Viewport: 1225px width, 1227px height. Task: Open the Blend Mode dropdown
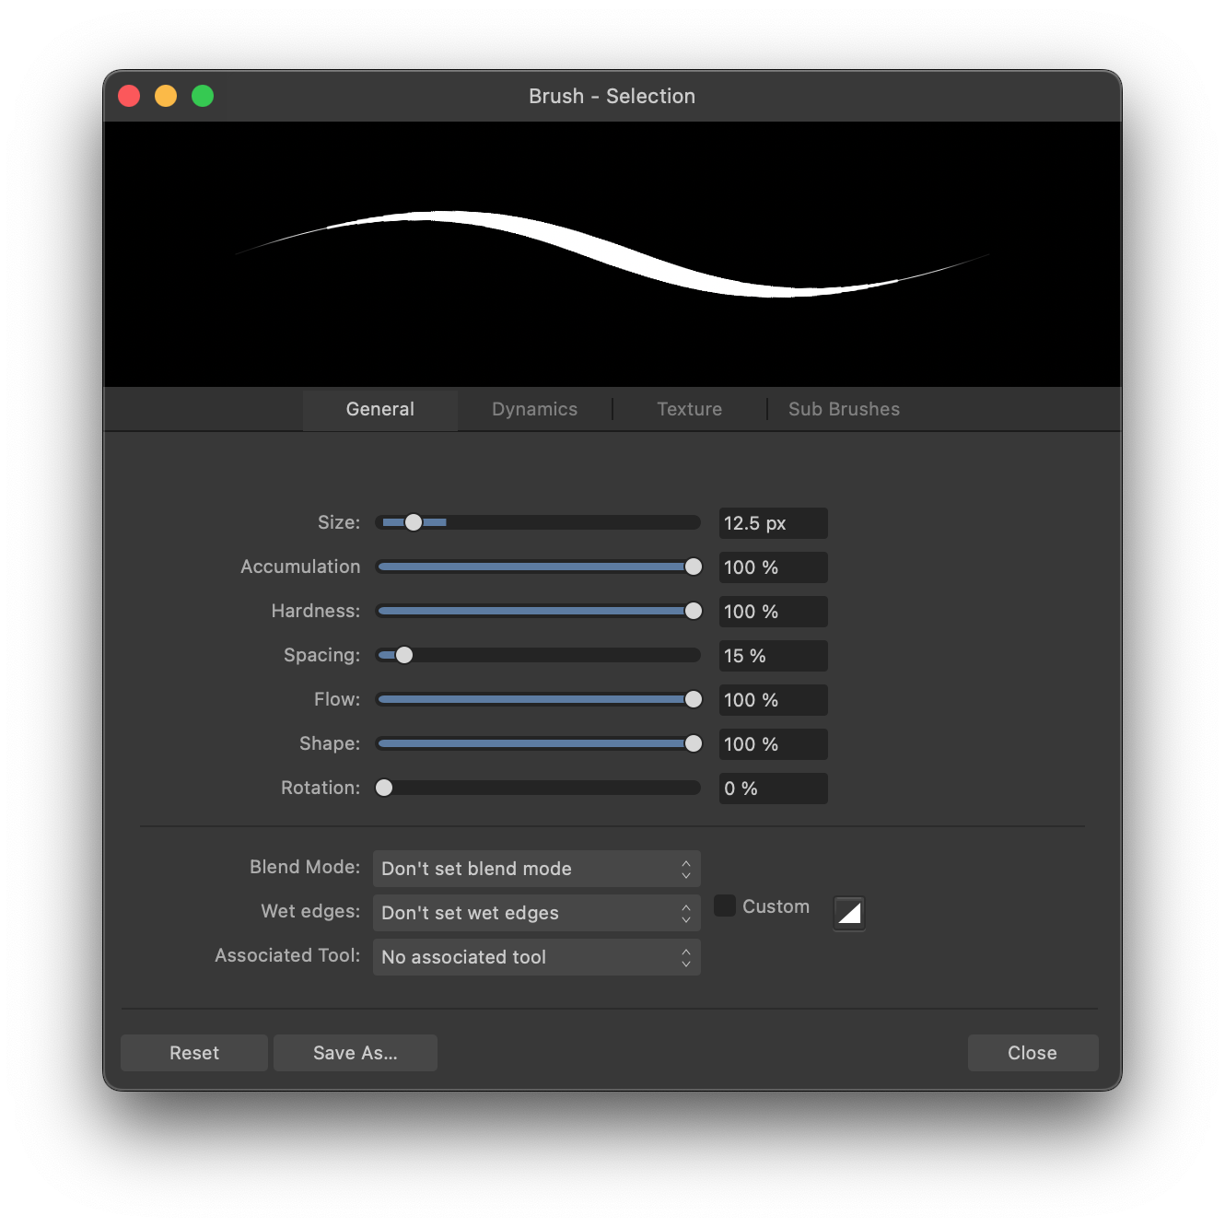[x=536, y=869]
